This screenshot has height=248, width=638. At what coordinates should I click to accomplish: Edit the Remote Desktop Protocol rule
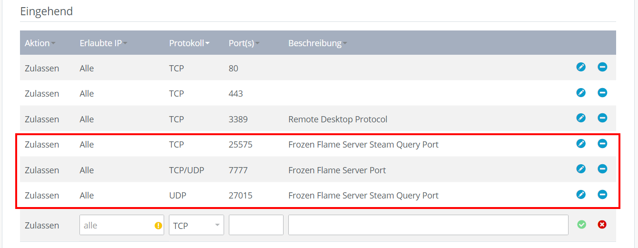pos(581,118)
